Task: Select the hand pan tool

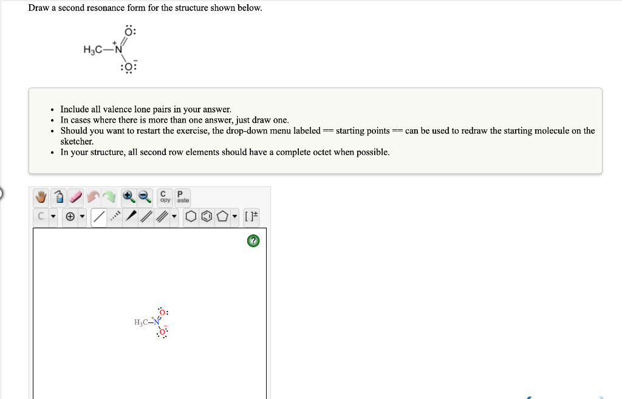Action: tap(40, 197)
